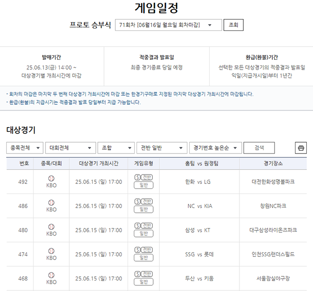Click the 발매기간 heading
The width and height of the screenshot is (313, 291).
pos(51,57)
